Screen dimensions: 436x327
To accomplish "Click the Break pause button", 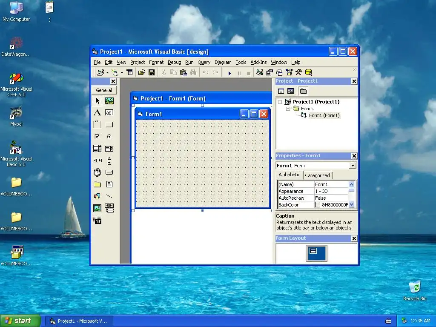I will (239, 73).
